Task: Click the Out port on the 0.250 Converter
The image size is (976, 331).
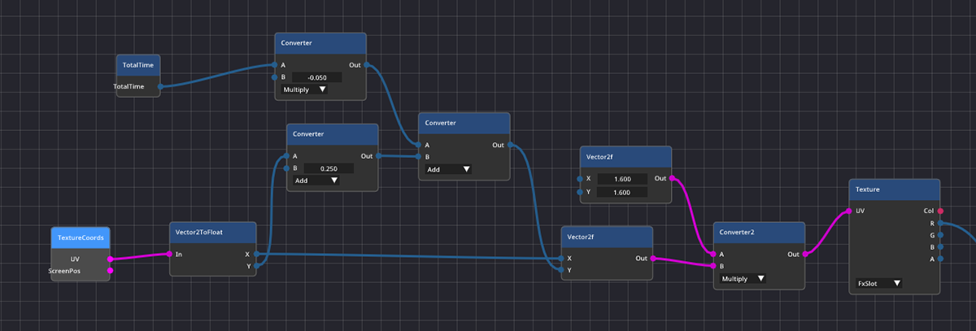Action: click(x=377, y=155)
